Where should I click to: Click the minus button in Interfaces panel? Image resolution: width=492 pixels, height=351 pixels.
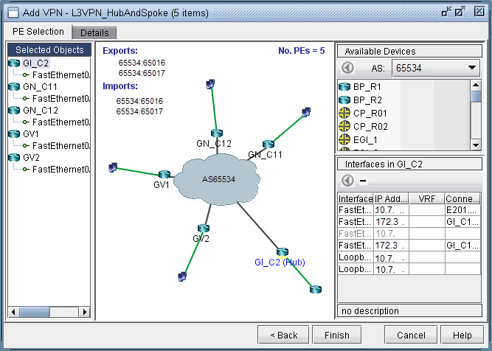pos(363,181)
